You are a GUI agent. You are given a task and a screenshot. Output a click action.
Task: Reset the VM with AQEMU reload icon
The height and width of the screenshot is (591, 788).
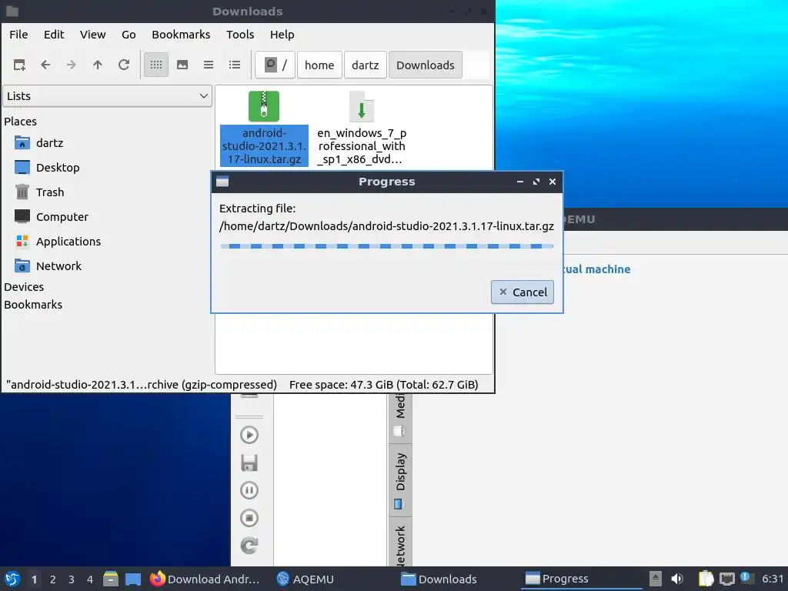point(249,546)
